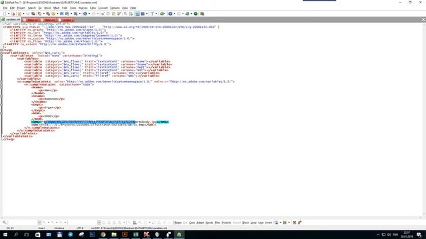Toggle the Adapt case search option
426x239 pixels.
[x=200, y=223]
